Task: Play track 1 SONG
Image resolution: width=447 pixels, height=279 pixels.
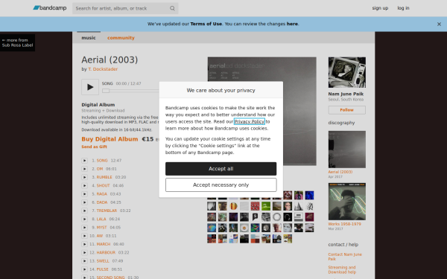Action: pyautogui.click(x=85, y=161)
